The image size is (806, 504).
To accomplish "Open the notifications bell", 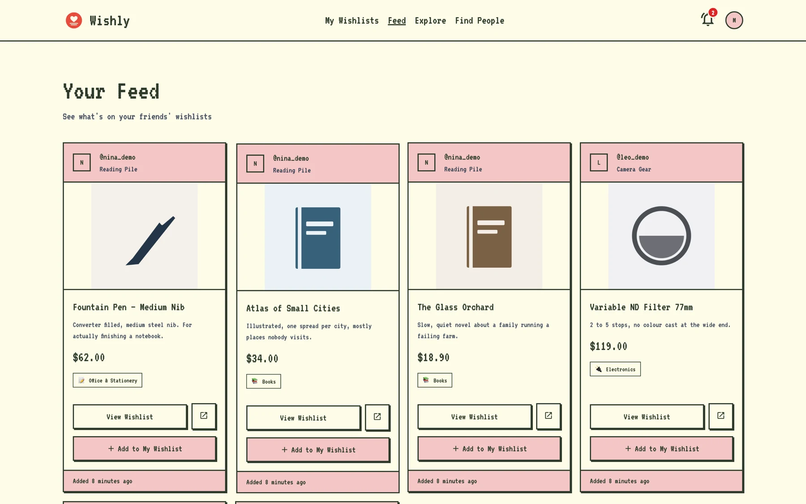I will click(x=707, y=20).
